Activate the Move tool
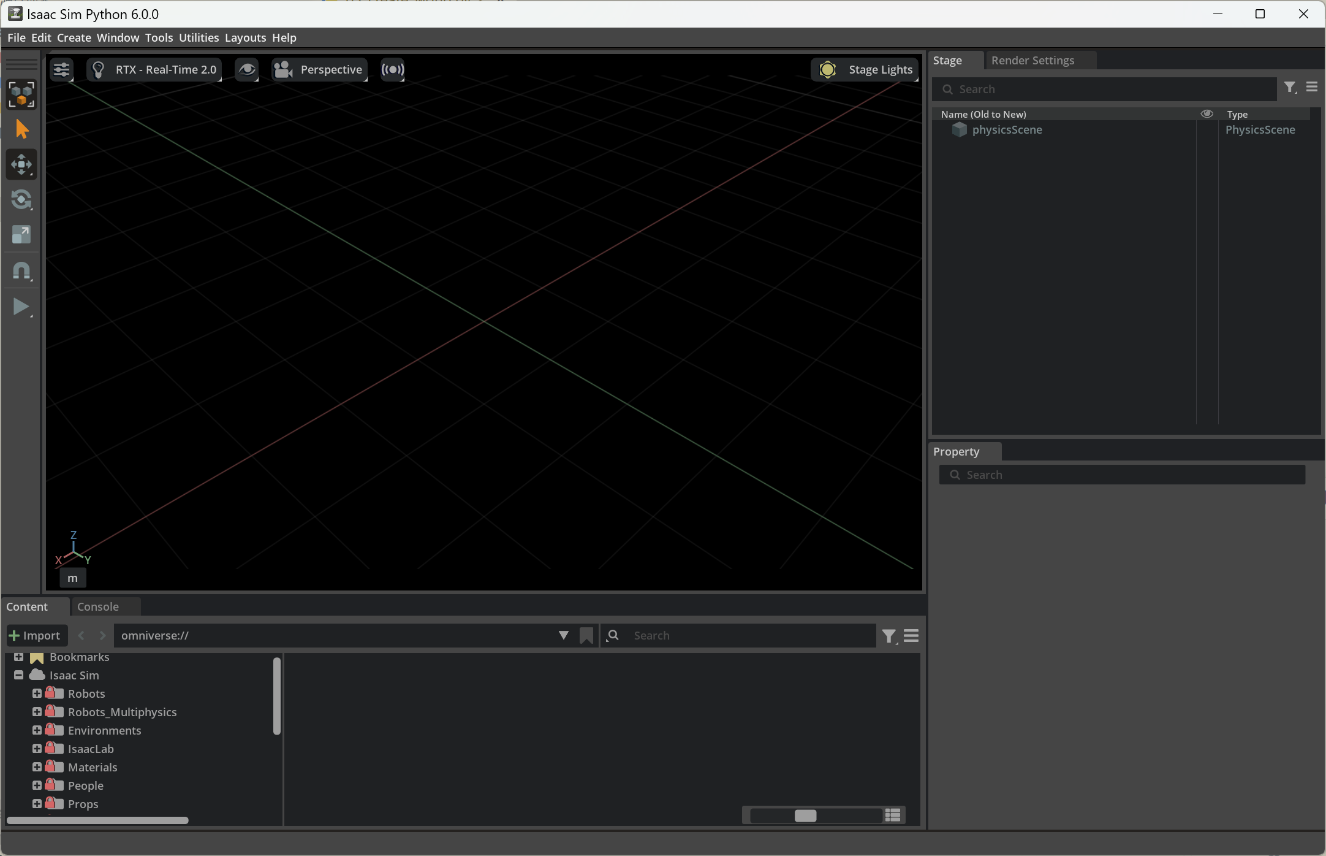1326x856 pixels. [21, 164]
